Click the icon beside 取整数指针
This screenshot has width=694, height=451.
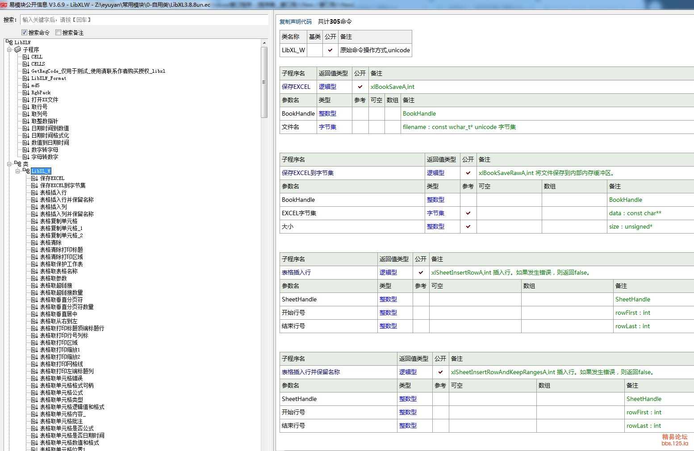(x=26, y=121)
